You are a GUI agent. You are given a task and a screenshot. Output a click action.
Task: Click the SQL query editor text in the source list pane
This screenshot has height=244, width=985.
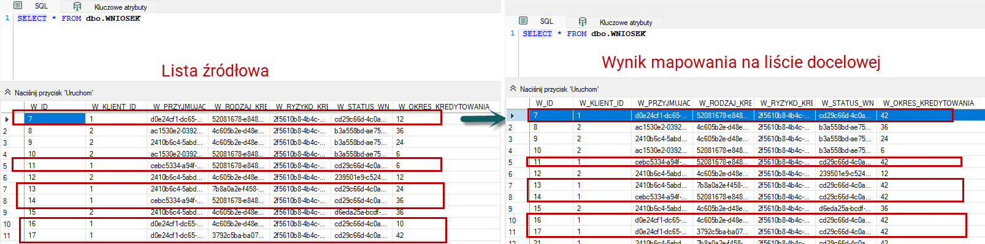click(x=79, y=18)
